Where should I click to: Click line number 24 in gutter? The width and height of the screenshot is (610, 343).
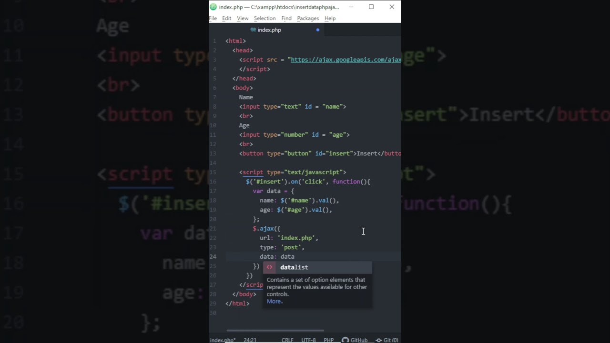(x=213, y=257)
